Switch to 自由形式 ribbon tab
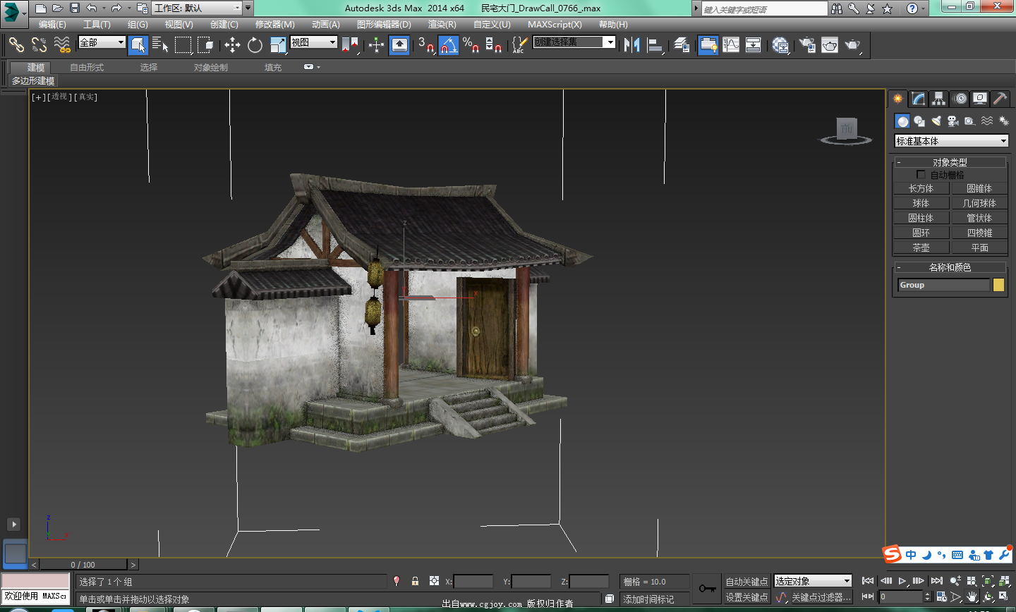 pyautogui.click(x=87, y=68)
